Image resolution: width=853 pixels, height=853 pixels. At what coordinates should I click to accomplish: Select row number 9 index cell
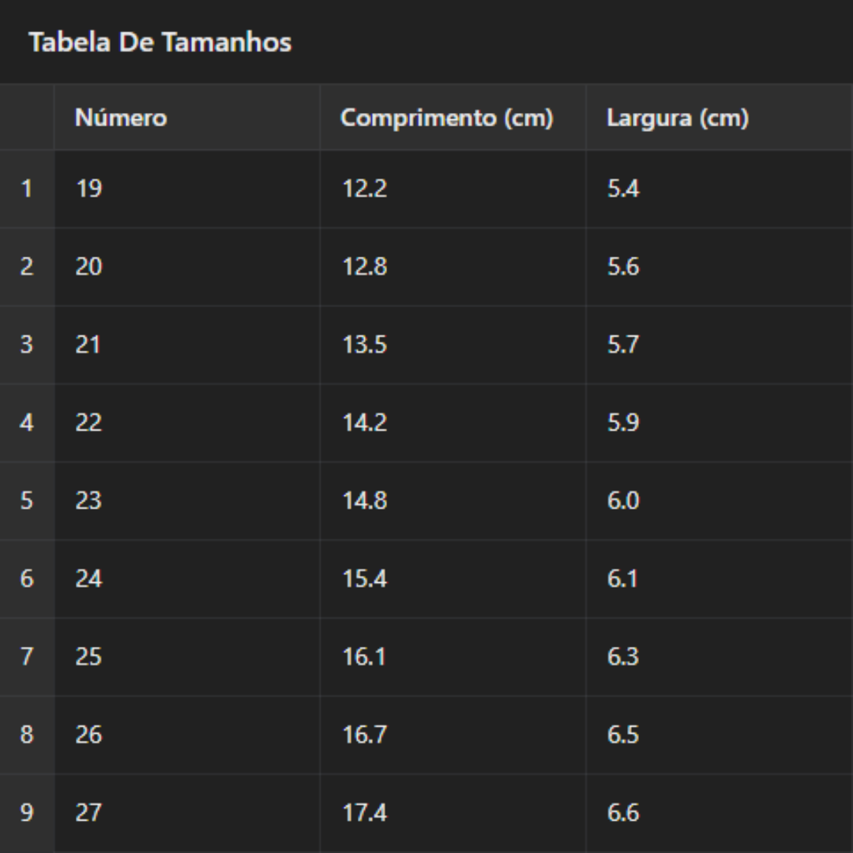27,813
